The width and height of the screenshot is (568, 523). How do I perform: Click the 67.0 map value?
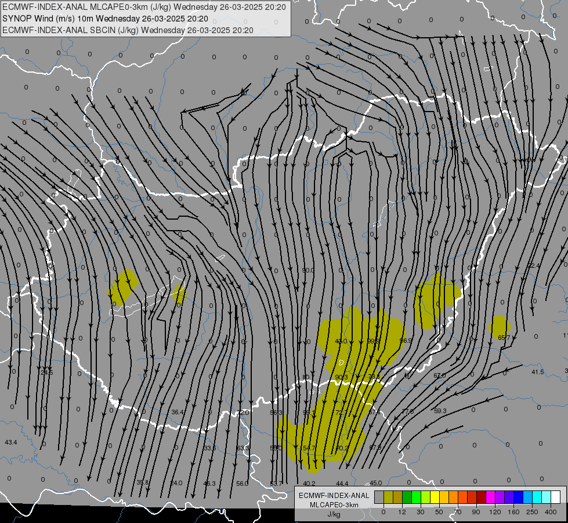coord(439,375)
